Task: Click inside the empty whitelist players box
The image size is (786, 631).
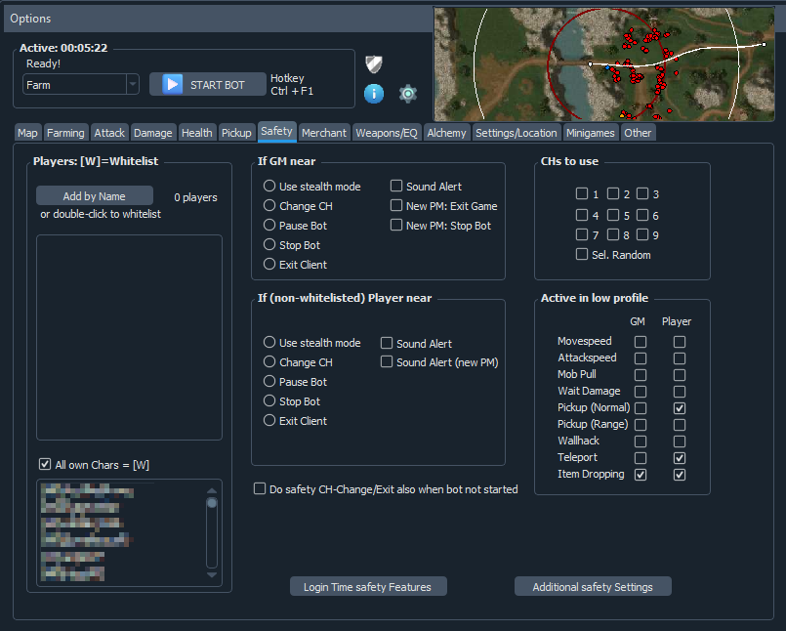Action: click(x=129, y=337)
